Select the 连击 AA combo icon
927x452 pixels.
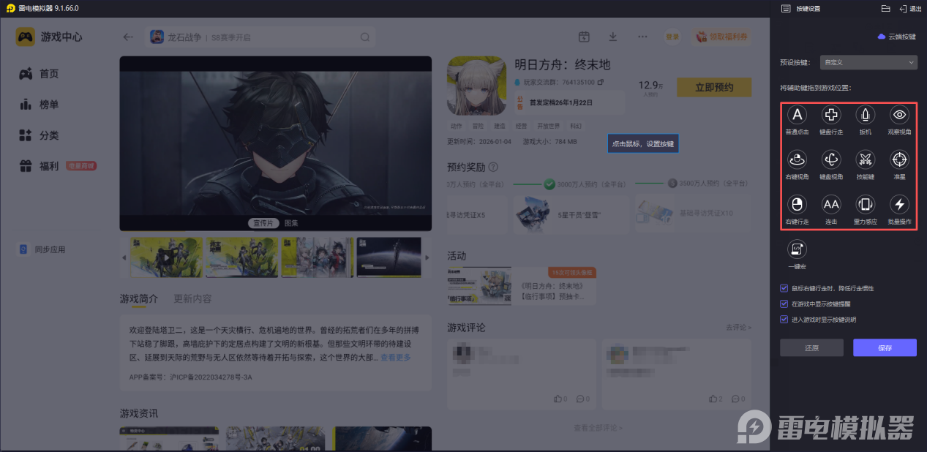tap(831, 204)
